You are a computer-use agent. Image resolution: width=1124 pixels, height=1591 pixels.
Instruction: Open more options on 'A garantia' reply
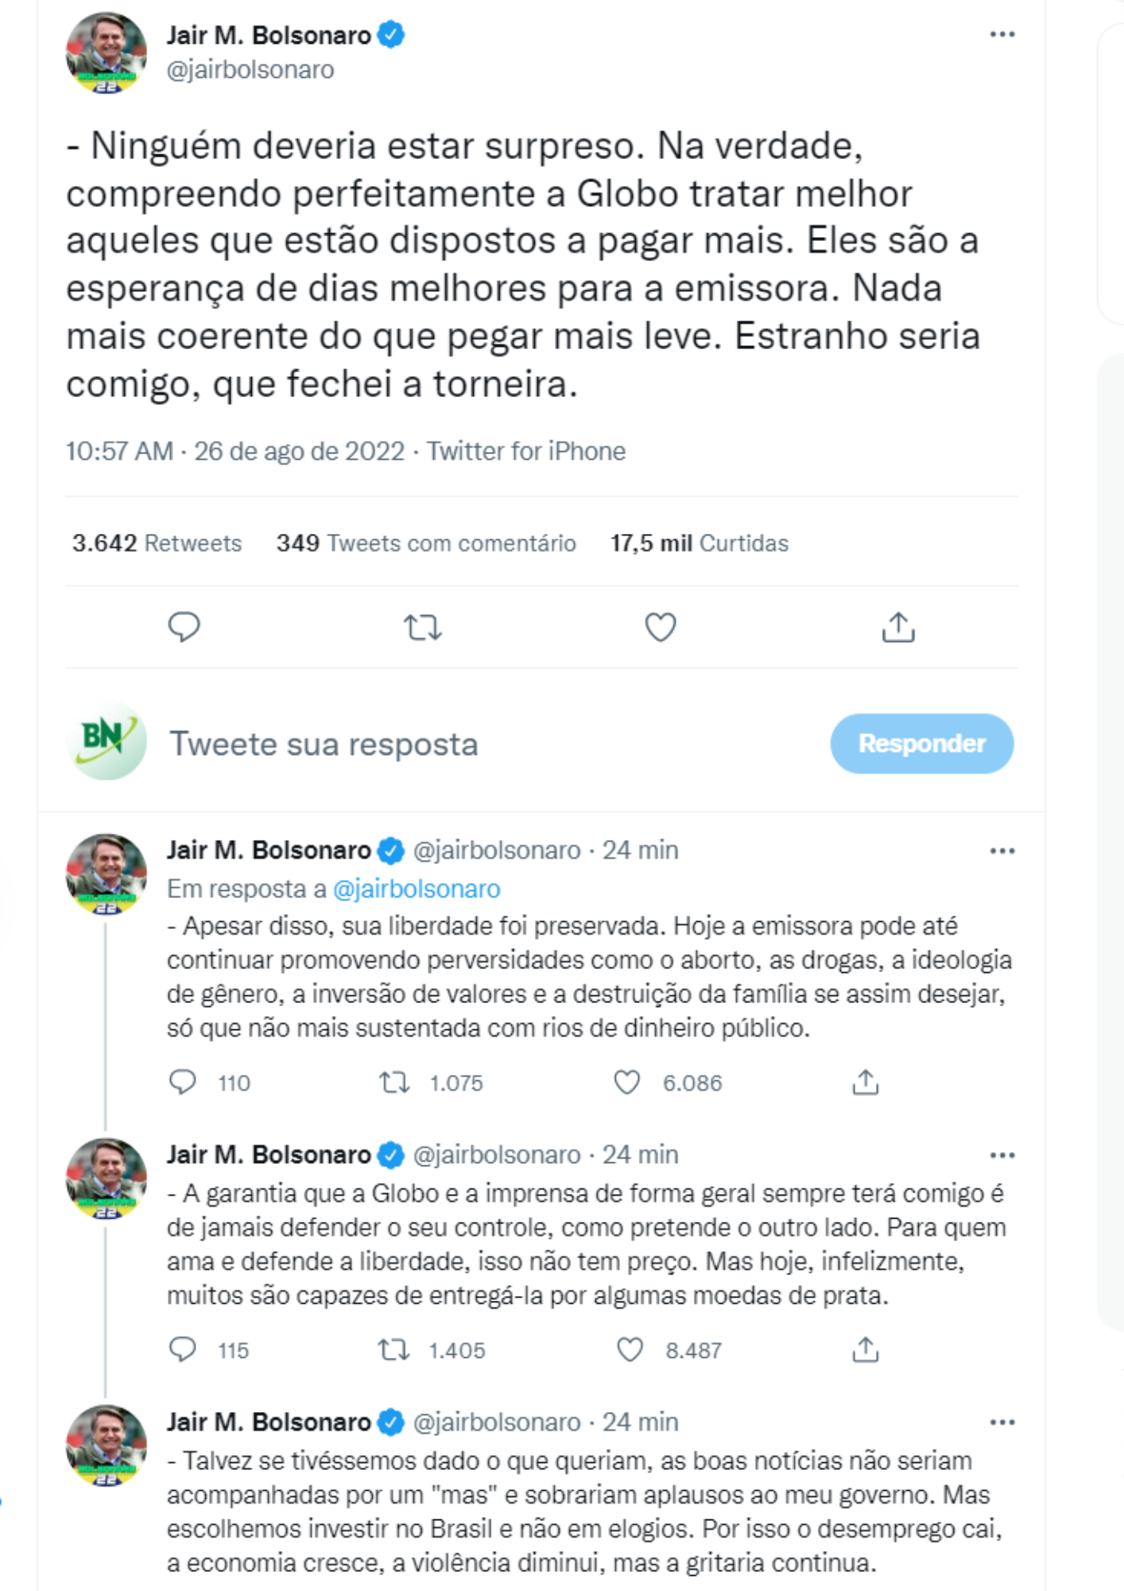[x=1002, y=1155]
